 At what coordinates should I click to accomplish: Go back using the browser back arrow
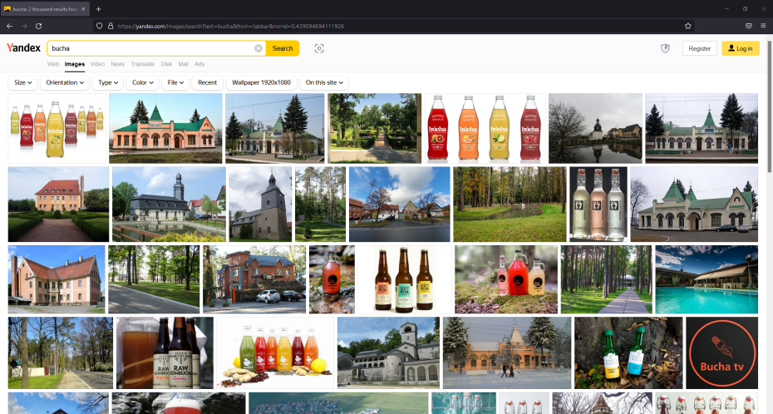point(9,26)
